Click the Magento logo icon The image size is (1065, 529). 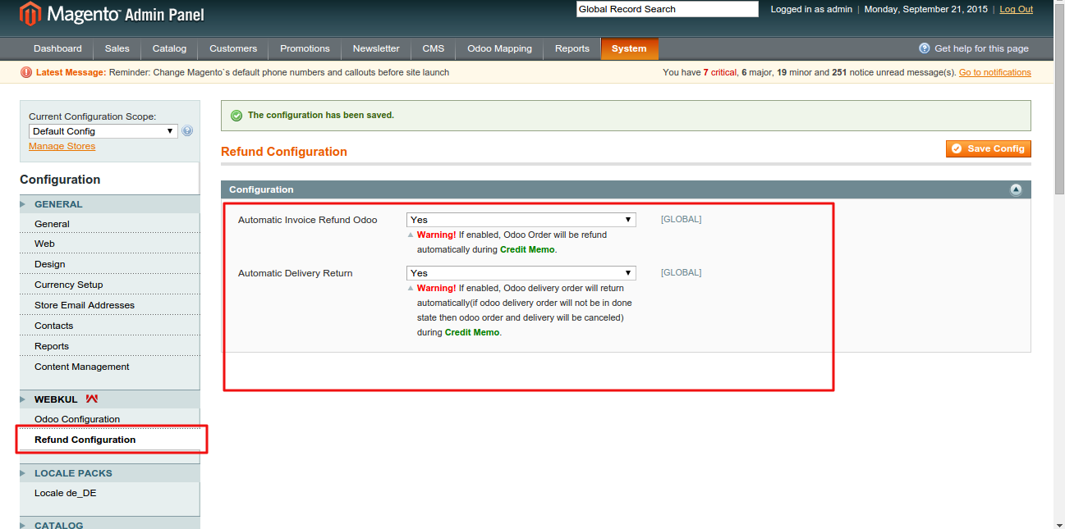30,14
